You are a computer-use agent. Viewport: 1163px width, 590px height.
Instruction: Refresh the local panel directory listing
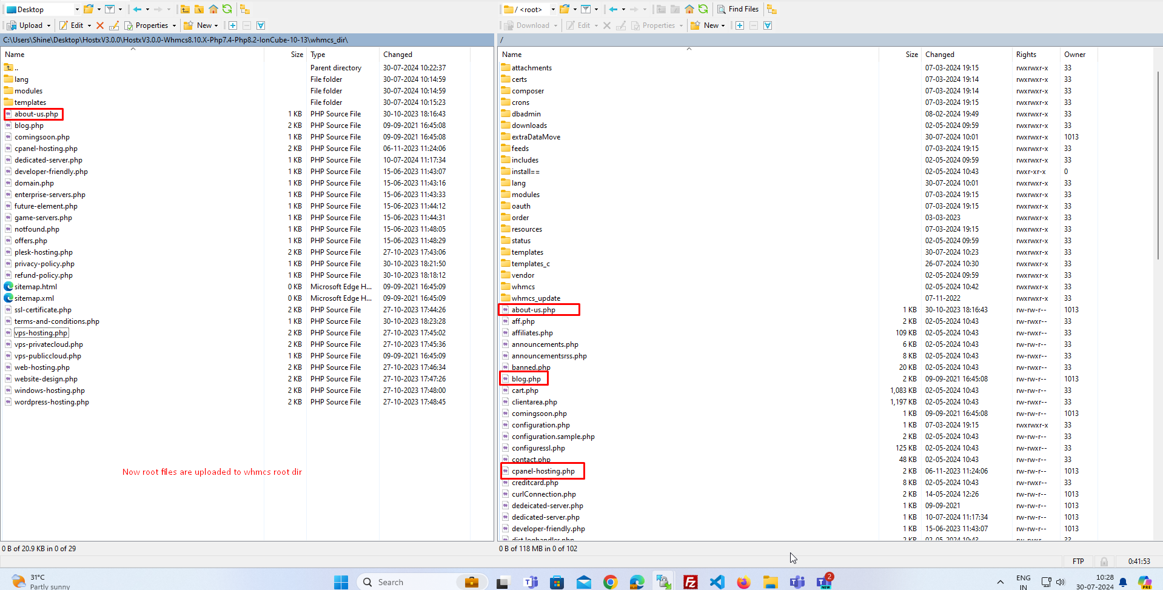tap(227, 9)
